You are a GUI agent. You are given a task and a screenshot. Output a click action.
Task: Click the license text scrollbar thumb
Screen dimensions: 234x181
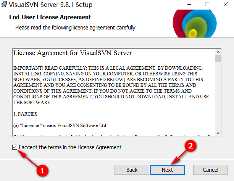(x=218, y=59)
